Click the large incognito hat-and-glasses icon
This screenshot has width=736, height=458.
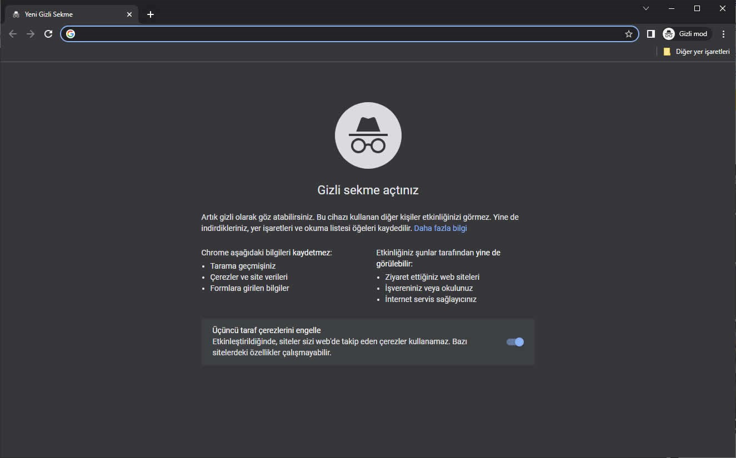click(368, 135)
